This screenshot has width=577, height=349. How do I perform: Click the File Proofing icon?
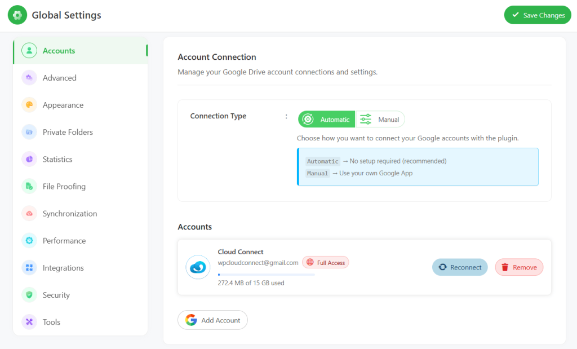pos(29,186)
